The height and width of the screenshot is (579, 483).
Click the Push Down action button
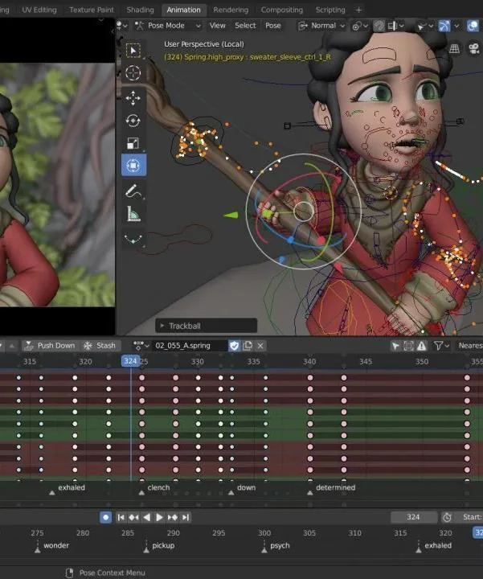pos(50,346)
